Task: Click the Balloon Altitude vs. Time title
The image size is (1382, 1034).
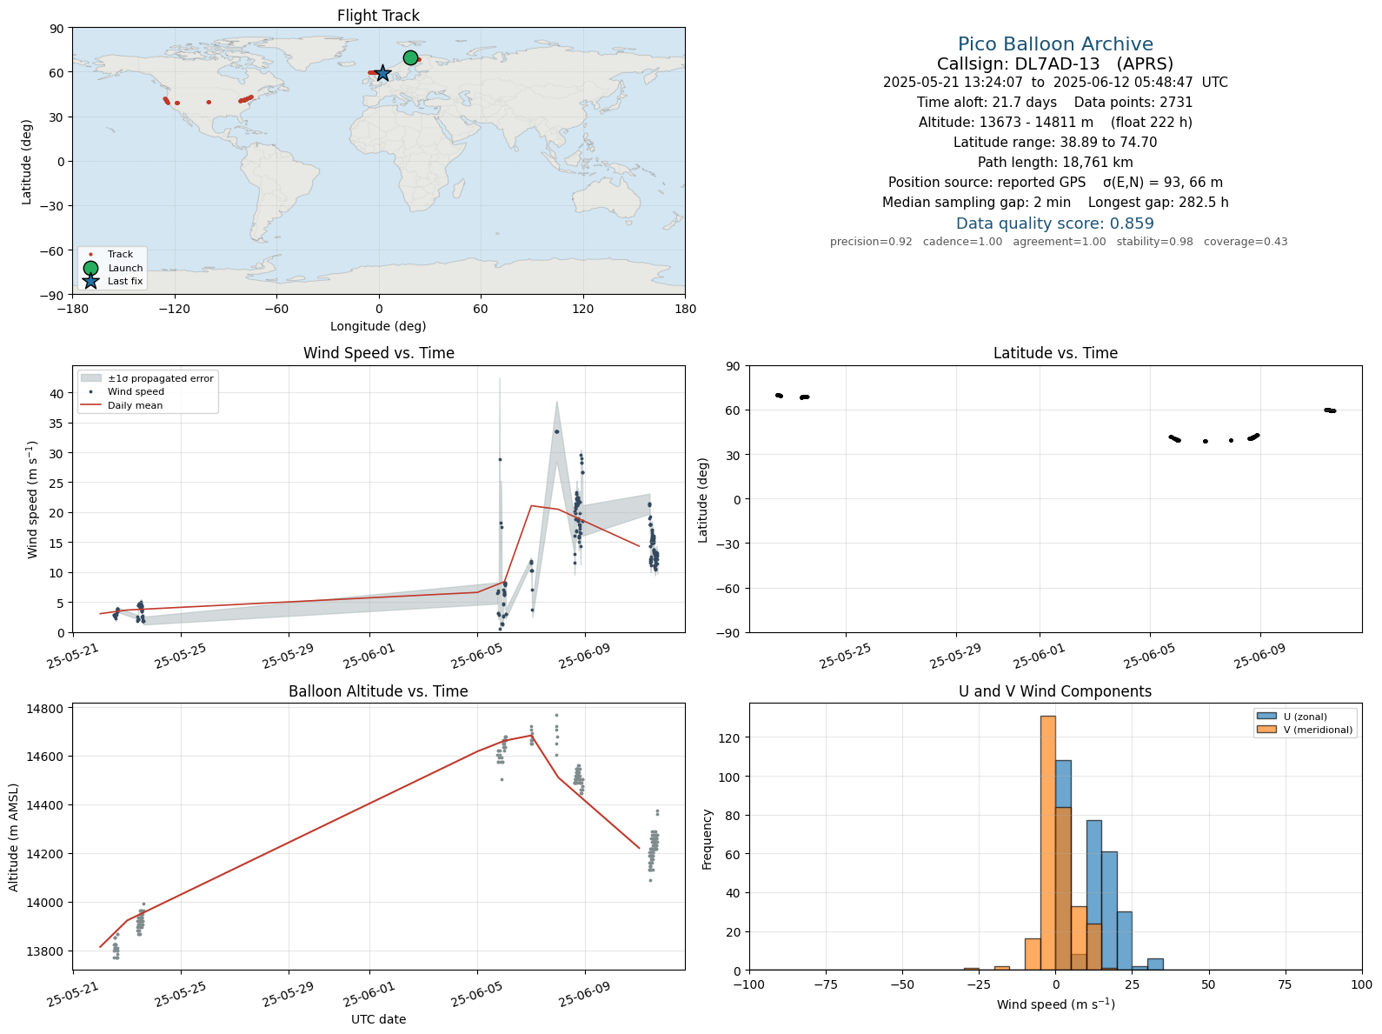Action: [x=378, y=691]
